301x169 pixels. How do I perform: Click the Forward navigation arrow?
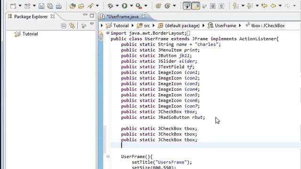287,6
